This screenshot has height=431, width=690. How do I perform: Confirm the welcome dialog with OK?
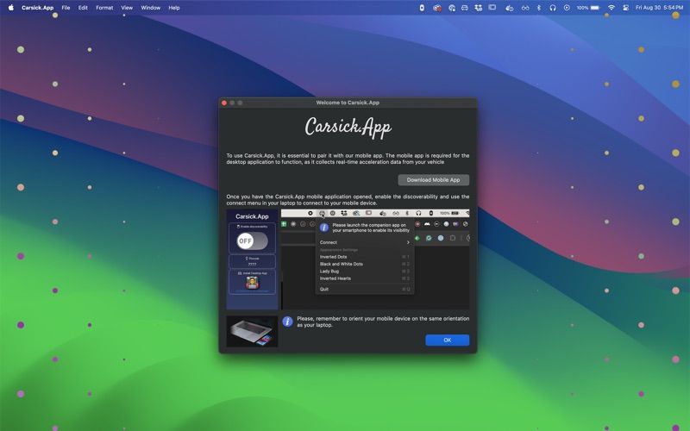[x=447, y=340]
